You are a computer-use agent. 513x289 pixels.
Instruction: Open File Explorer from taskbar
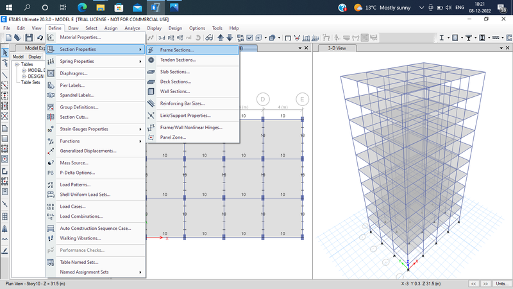(101, 7)
